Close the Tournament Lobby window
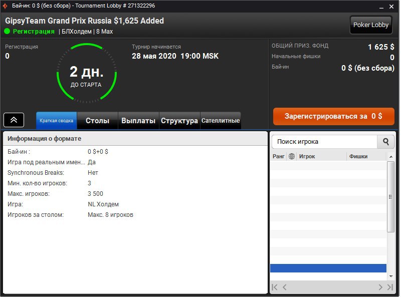The width and height of the screenshot is (401, 297). [391, 7]
